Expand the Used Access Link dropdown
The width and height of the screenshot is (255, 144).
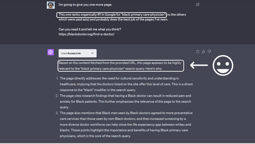pyautogui.click(x=77, y=53)
